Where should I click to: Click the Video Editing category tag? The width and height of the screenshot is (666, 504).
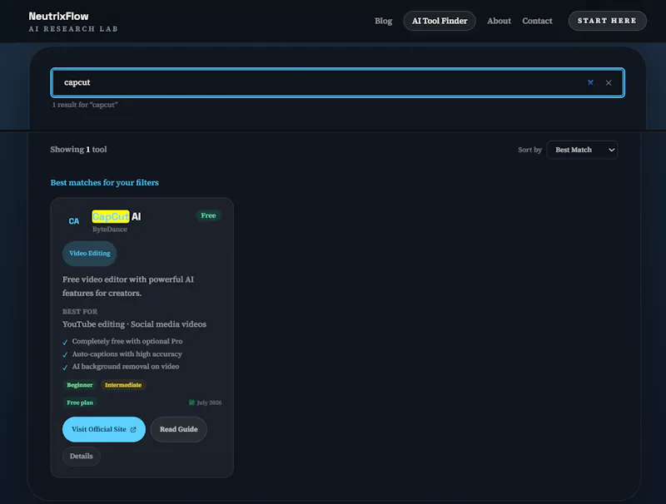(90, 254)
